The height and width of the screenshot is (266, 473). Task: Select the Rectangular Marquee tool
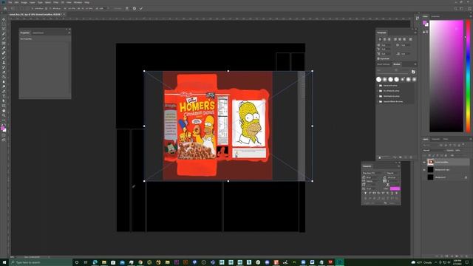4,24
